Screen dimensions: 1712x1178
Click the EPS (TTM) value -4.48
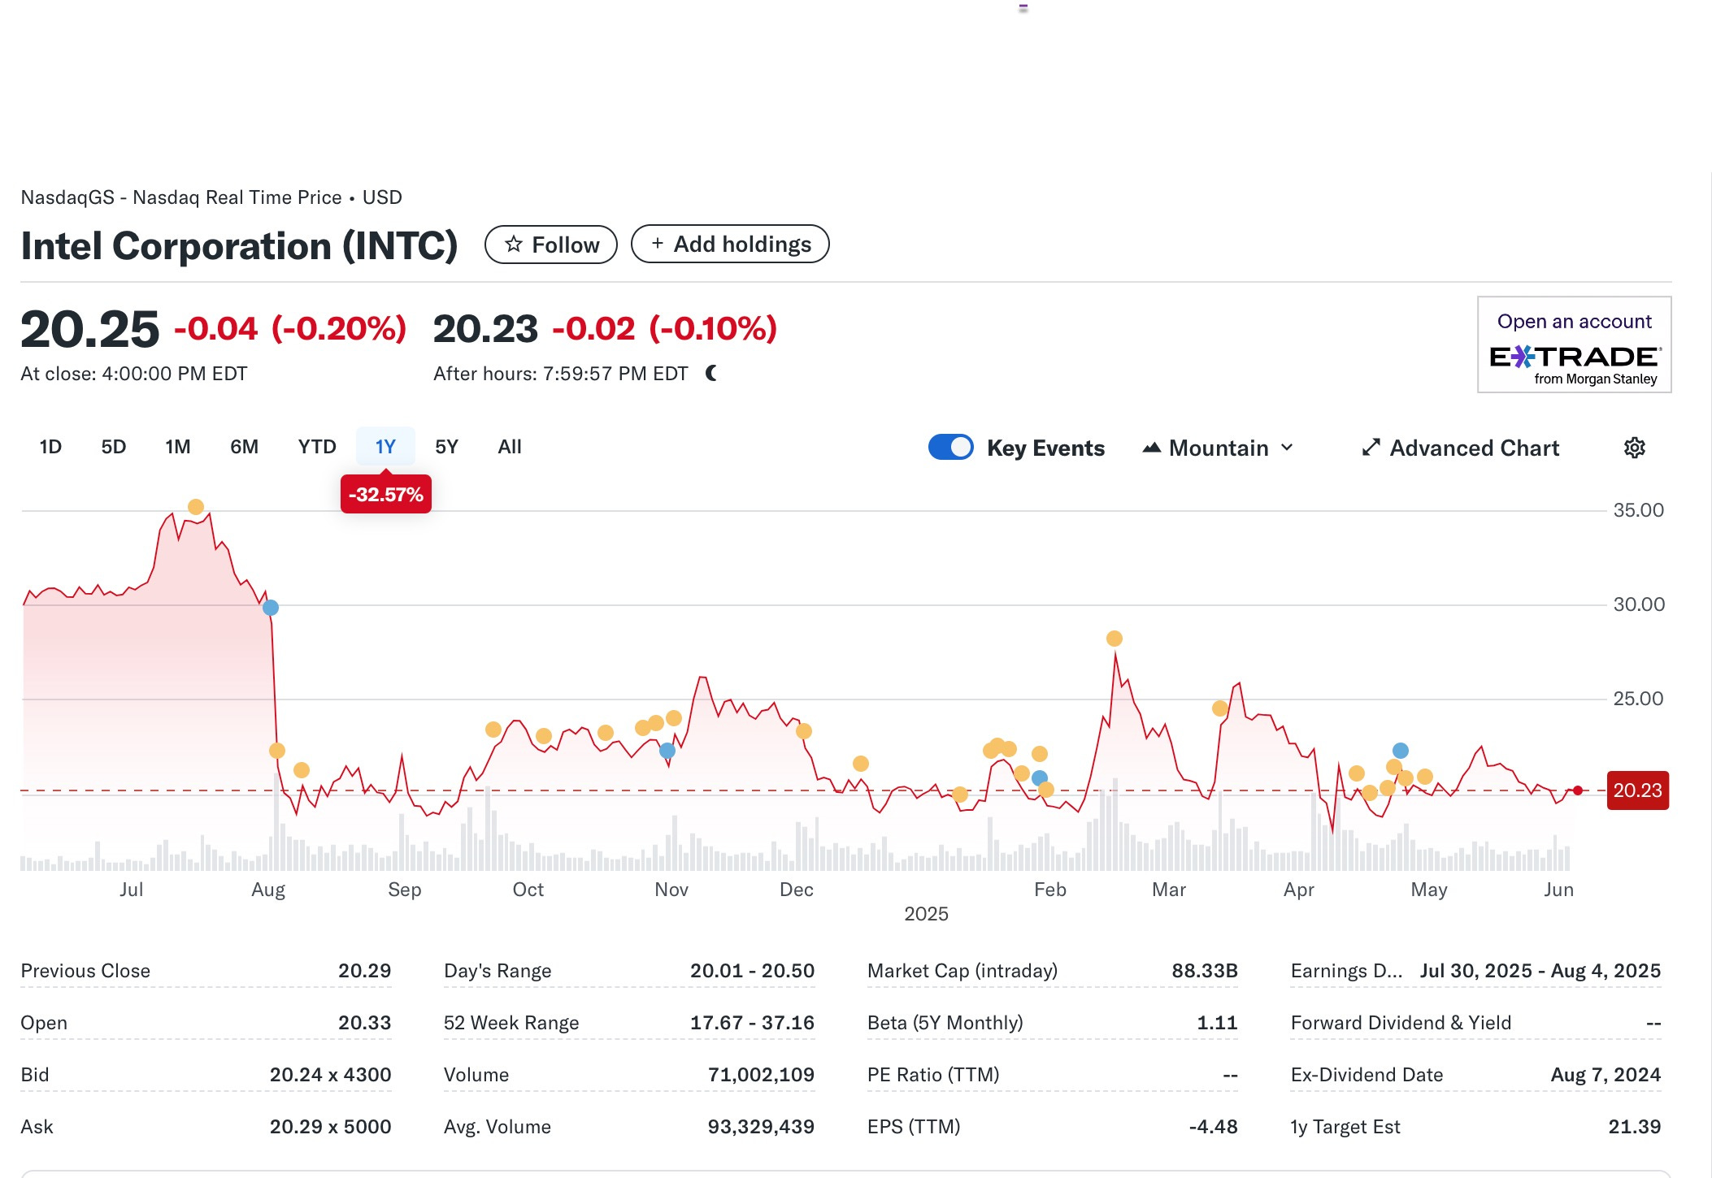click(1213, 1127)
